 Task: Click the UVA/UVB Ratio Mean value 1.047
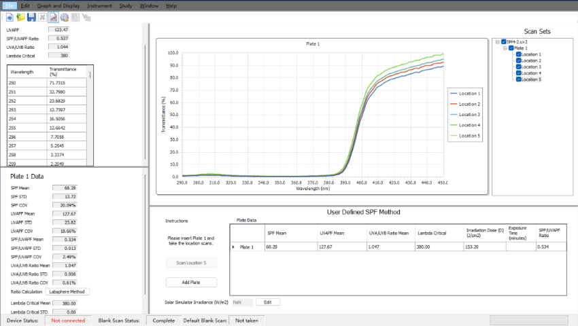click(x=65, y=266)
